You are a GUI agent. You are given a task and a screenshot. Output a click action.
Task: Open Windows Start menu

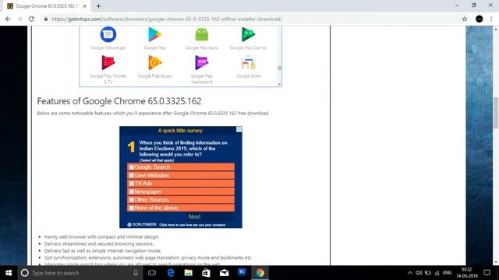9,273
